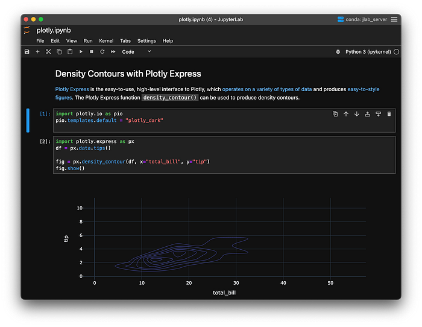Interrupt the kernel with the stop icon
This screenshot has height=327, width=422.
(92, 52)
